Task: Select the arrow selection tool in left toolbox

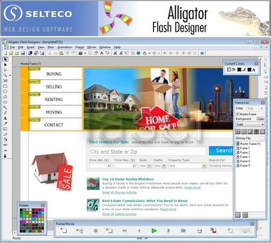Action: pos(5,60)
